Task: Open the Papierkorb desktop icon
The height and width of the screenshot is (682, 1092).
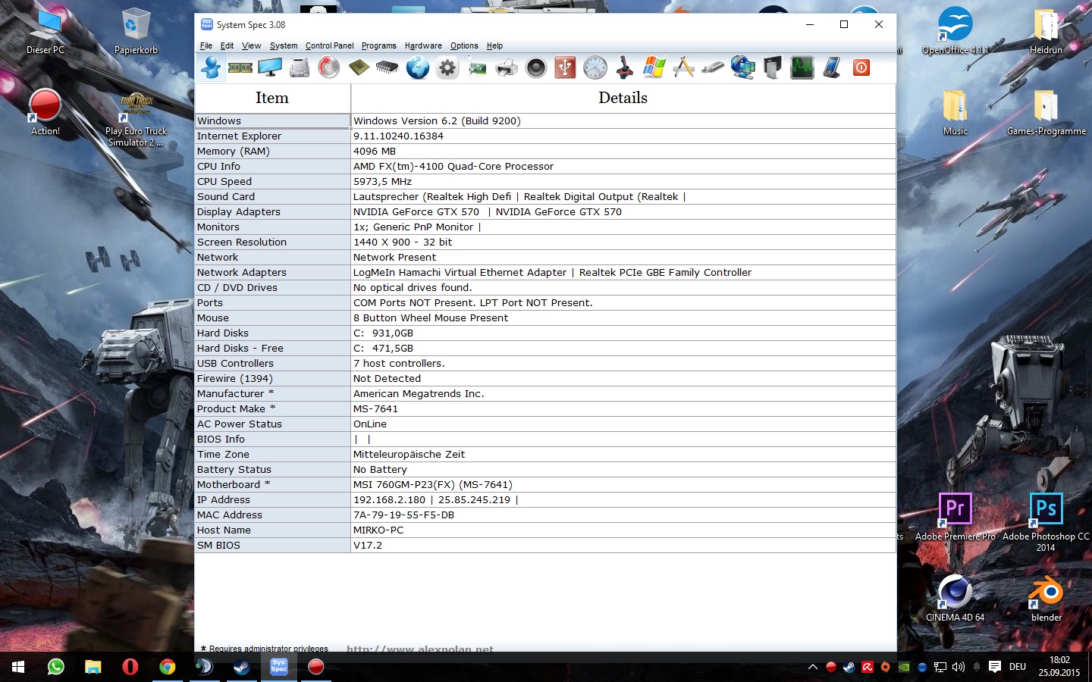Action: pos(136,32)
